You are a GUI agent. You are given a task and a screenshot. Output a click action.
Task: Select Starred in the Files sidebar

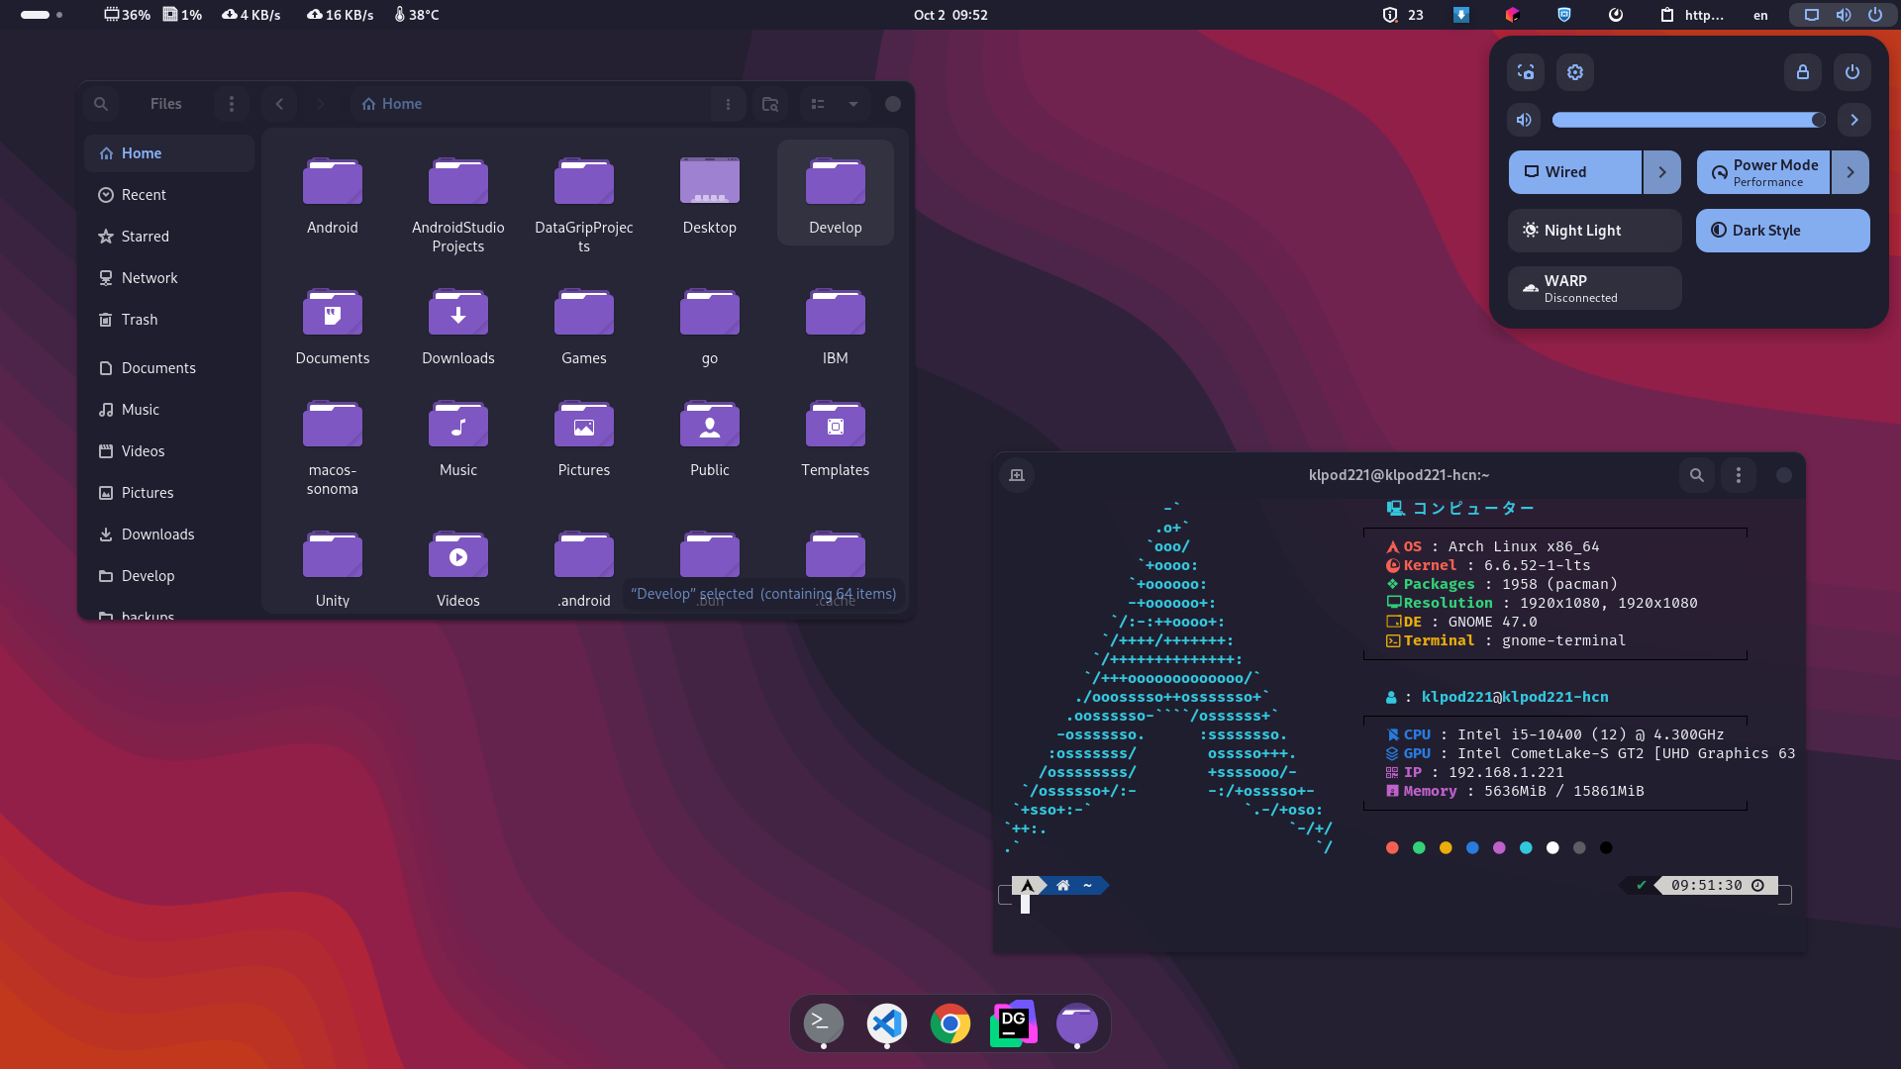(169, 237)
